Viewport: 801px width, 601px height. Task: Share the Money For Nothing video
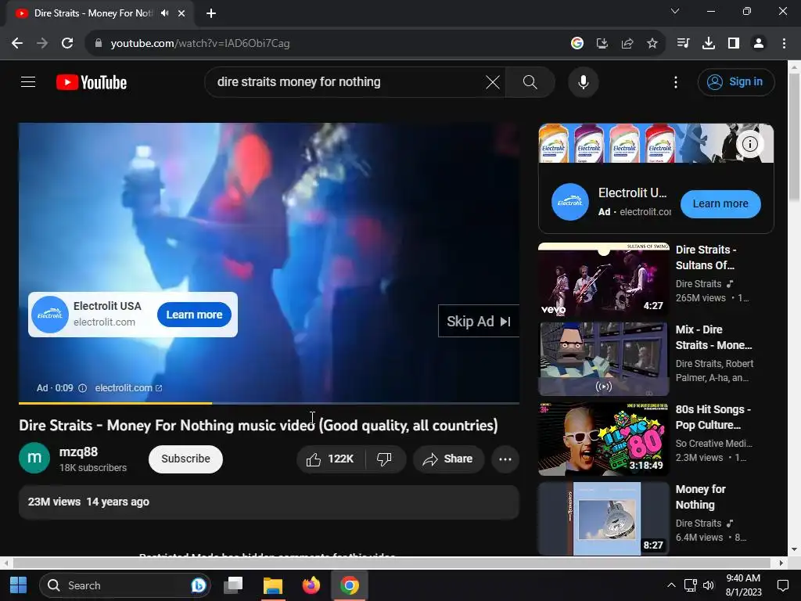448,459
